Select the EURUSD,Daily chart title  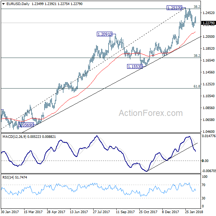(x=18, y=4)
